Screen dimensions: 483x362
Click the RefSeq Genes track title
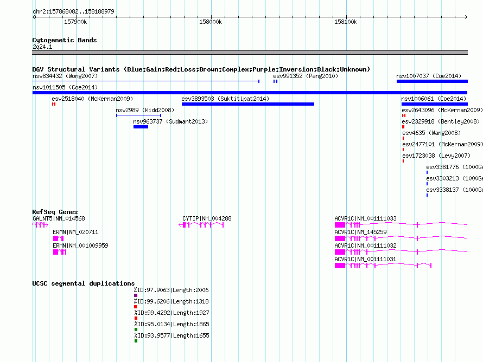pyautogui.click(x=55, y=211)
